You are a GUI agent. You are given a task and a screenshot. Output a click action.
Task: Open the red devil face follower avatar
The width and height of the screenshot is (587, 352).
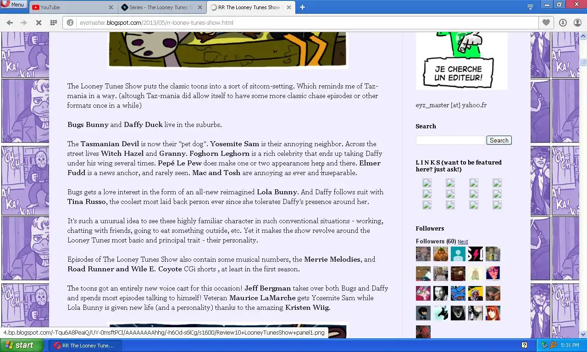pos(423,332)
